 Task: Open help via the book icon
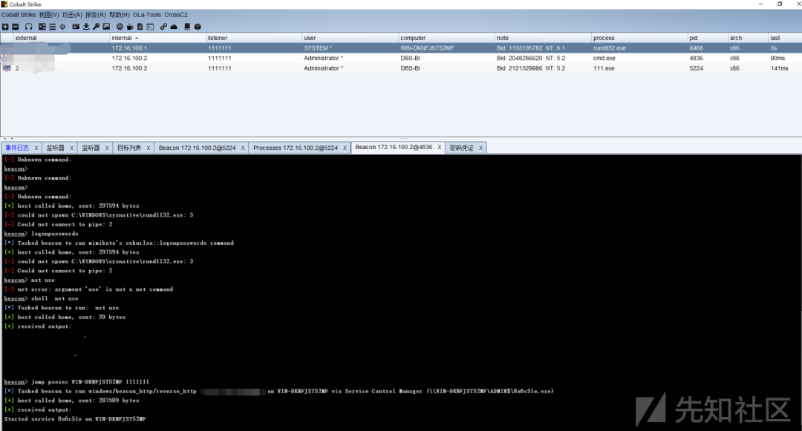point(187,27)
